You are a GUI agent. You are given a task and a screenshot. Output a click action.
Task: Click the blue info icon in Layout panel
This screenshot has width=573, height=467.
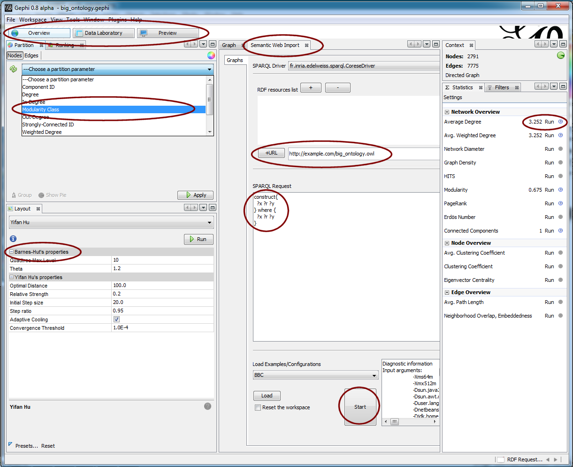point(13,239)
